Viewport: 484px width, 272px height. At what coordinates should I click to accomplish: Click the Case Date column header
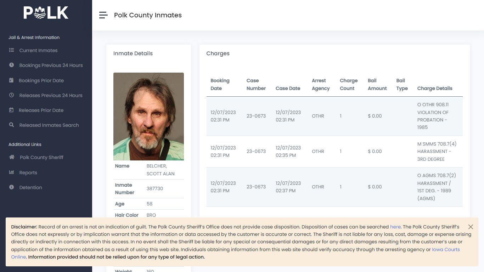(288, 88)
